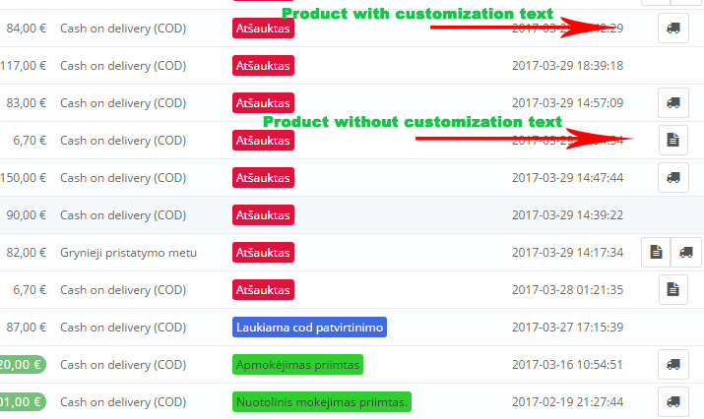Click the green 01,00 € total badge
This screenshot has width=704, height=419.
[x=22, y=402]
